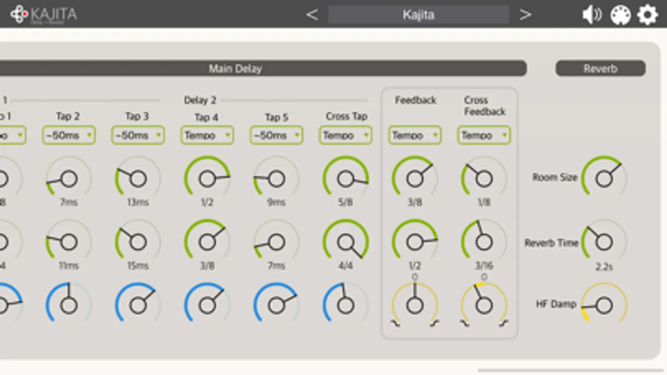Click low-shelf icon under Cross Feedback knob
This screenshot has width=667, height=375.
click(464, 323)
